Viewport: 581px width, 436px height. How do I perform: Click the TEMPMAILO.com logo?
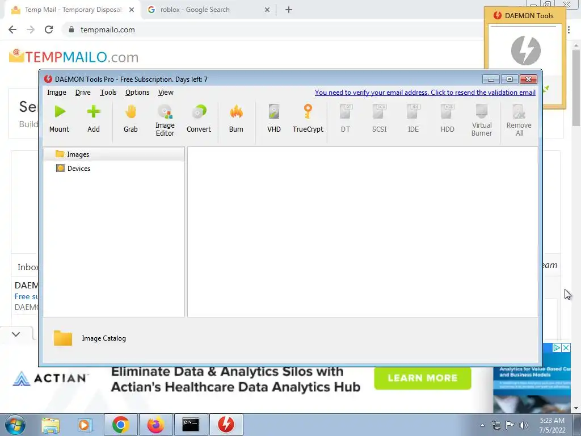pyautogui.click(x=74, y=57)
